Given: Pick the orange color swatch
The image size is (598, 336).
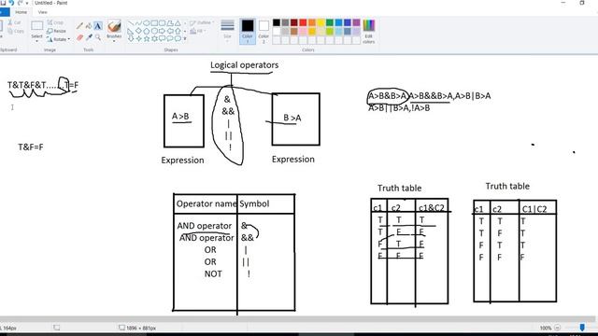Looking at the screenshot, I should (x=312, y=22).
